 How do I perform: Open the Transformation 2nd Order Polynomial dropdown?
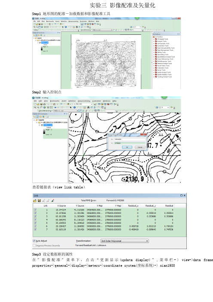tap(125, 241)
